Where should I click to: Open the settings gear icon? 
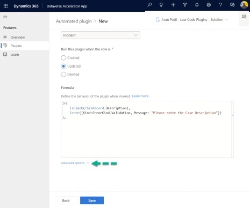209,5
